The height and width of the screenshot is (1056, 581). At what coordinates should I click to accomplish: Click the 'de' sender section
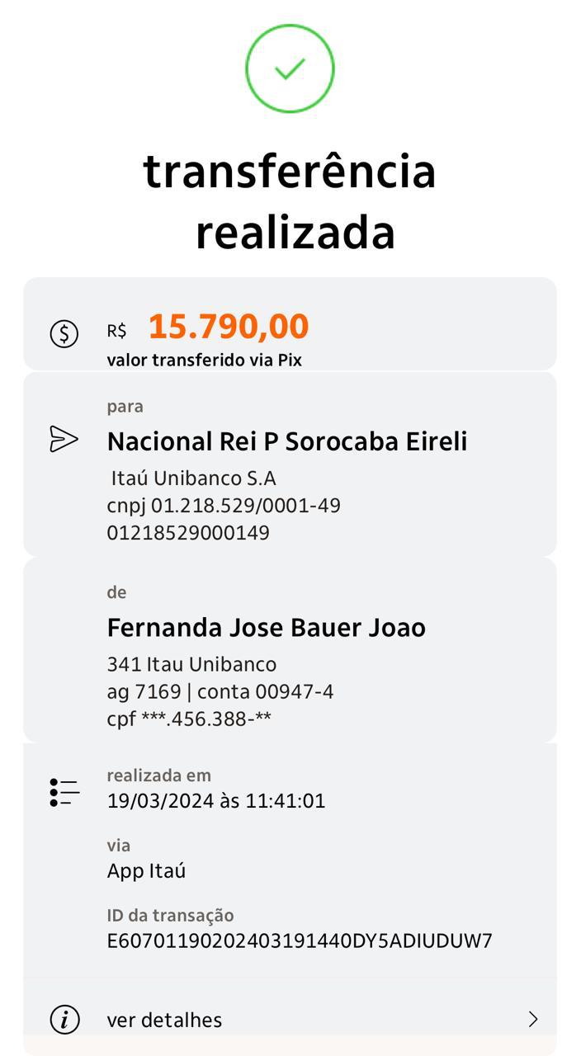[x=116, y=592]
